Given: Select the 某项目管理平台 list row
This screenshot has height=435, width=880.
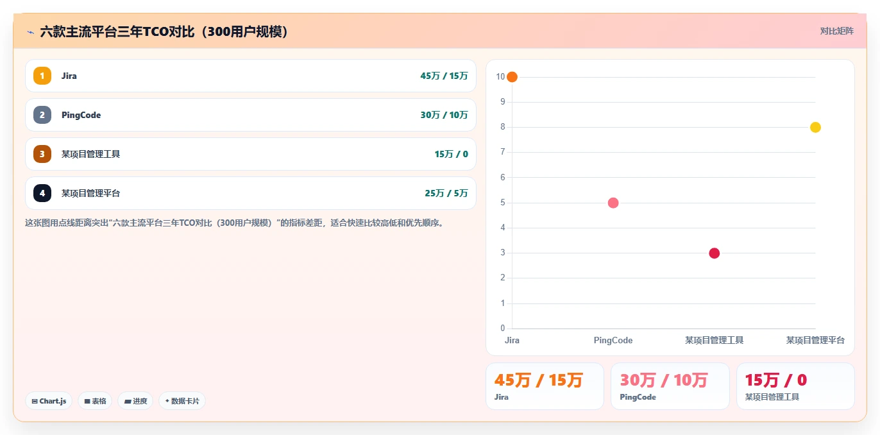Looking at the screenshot, I should 251,193.
